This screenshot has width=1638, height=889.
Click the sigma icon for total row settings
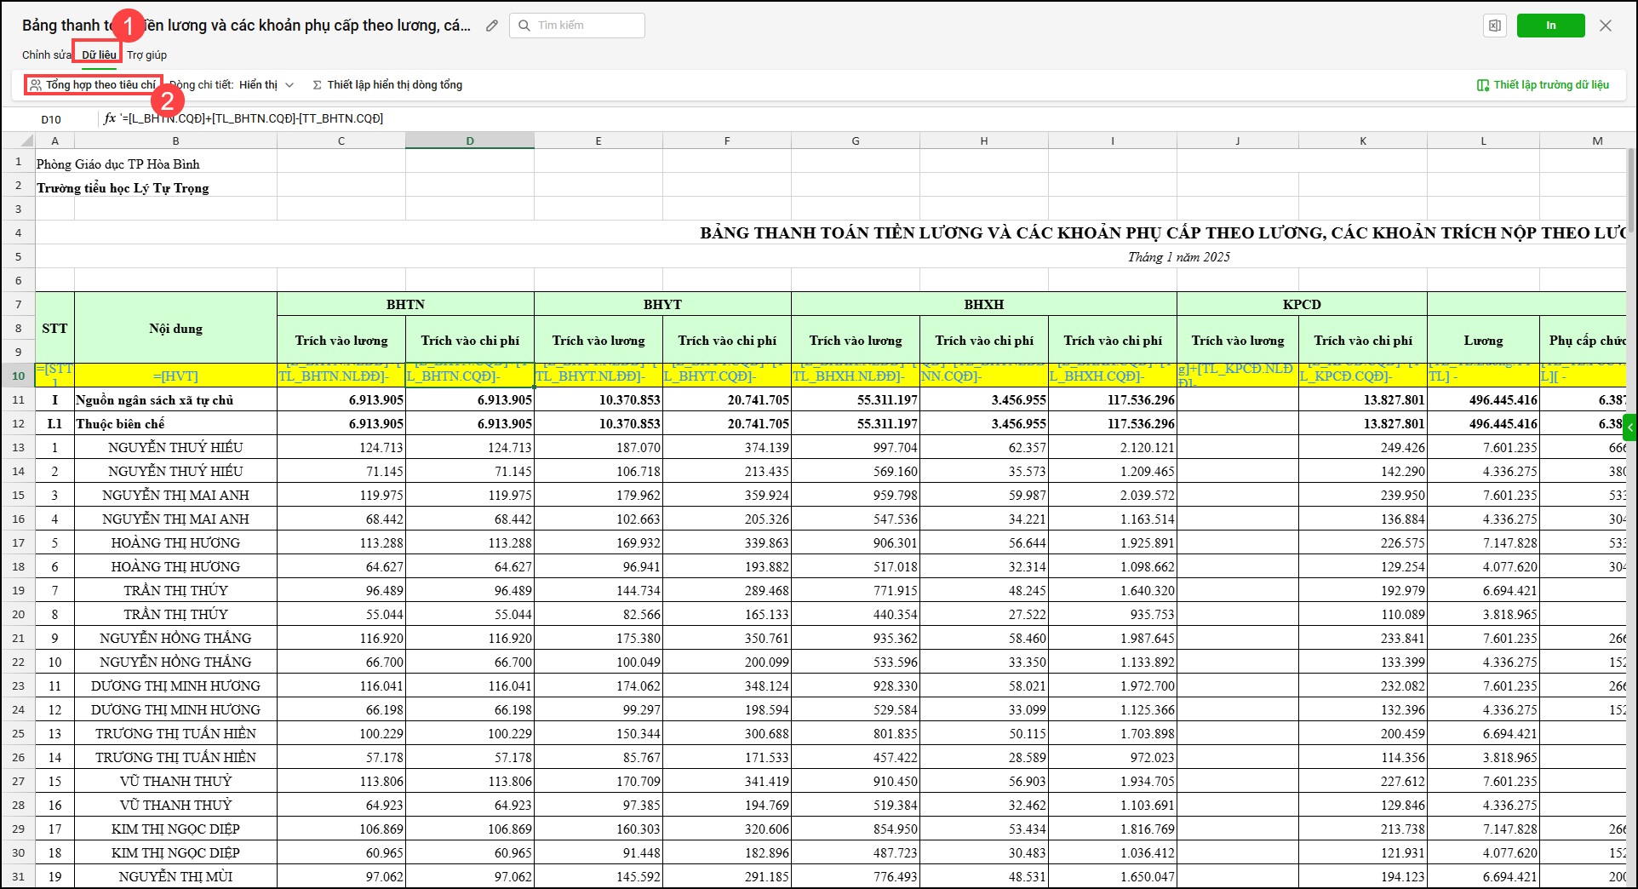tap(317, 85)
